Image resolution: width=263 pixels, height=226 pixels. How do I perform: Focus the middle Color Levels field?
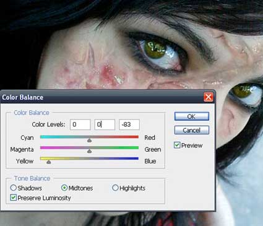pyautogui.click(x=105, y=124)
